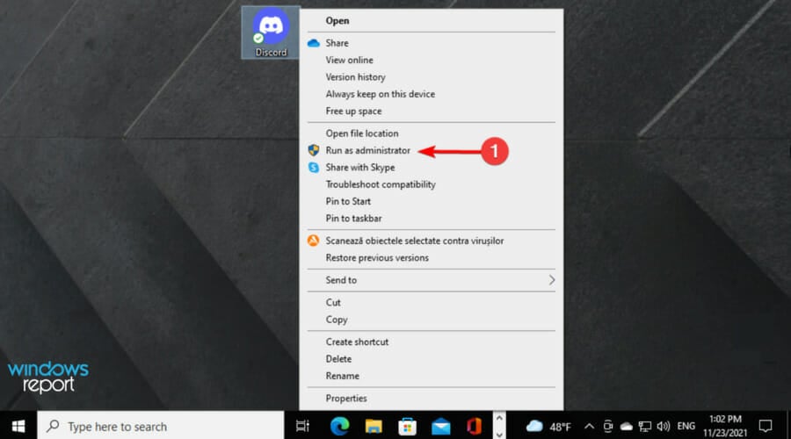Image resolution: width=791 pixels, height=439 pixels.
Task: Choose Always keep on this device
Action: [x=380, y=94]
